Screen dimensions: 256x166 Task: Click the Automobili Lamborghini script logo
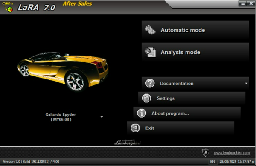coord(127,142)
